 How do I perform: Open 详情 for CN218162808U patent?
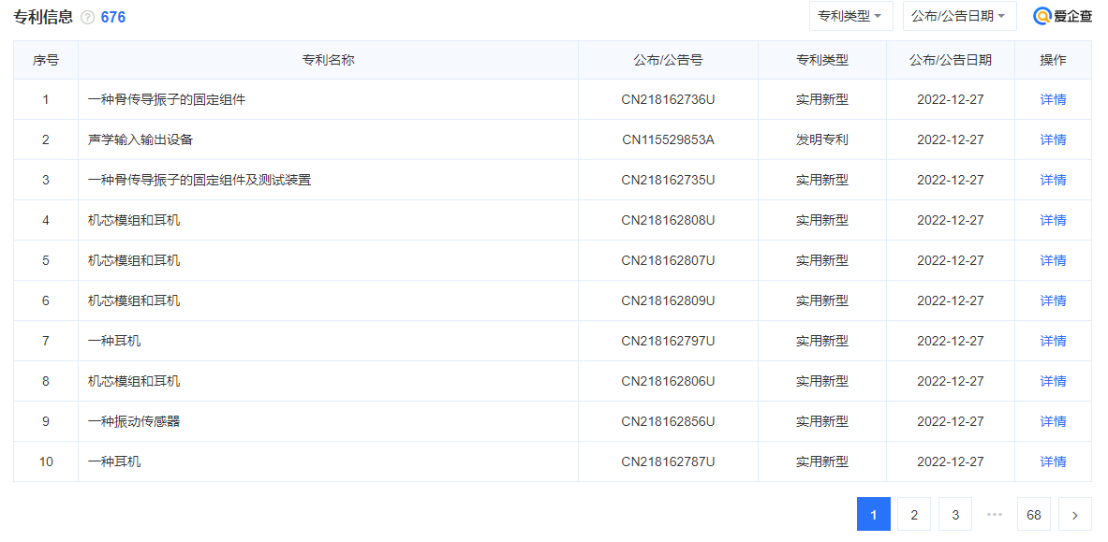(1053, 221)
